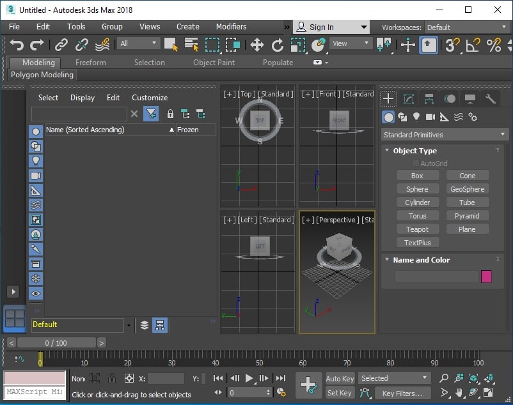Toggle Angle Snap button
513x405 pixels.
tap(473, 45)
